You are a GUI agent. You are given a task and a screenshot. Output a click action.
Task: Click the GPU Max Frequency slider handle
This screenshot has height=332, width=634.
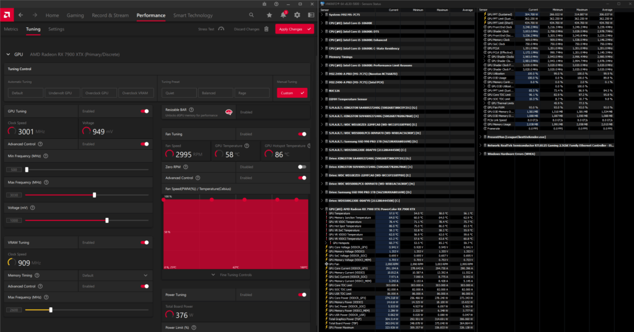[x=94, y=195]
